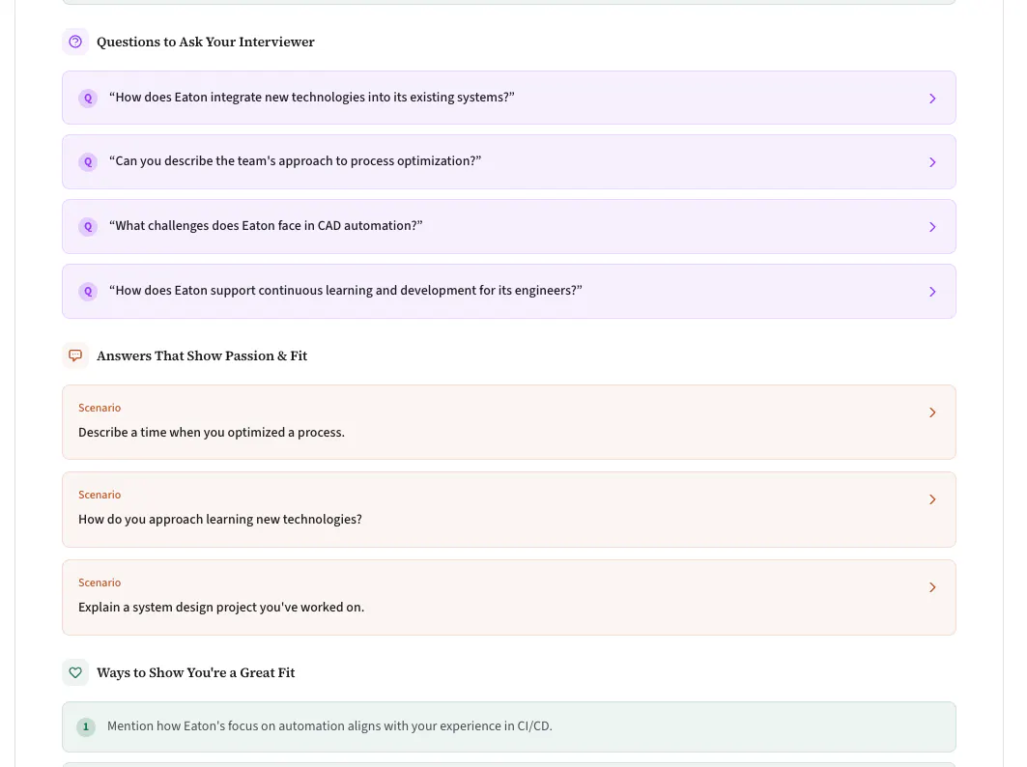Click the Q badge on the CAD automation question

(x=88, y=227)
